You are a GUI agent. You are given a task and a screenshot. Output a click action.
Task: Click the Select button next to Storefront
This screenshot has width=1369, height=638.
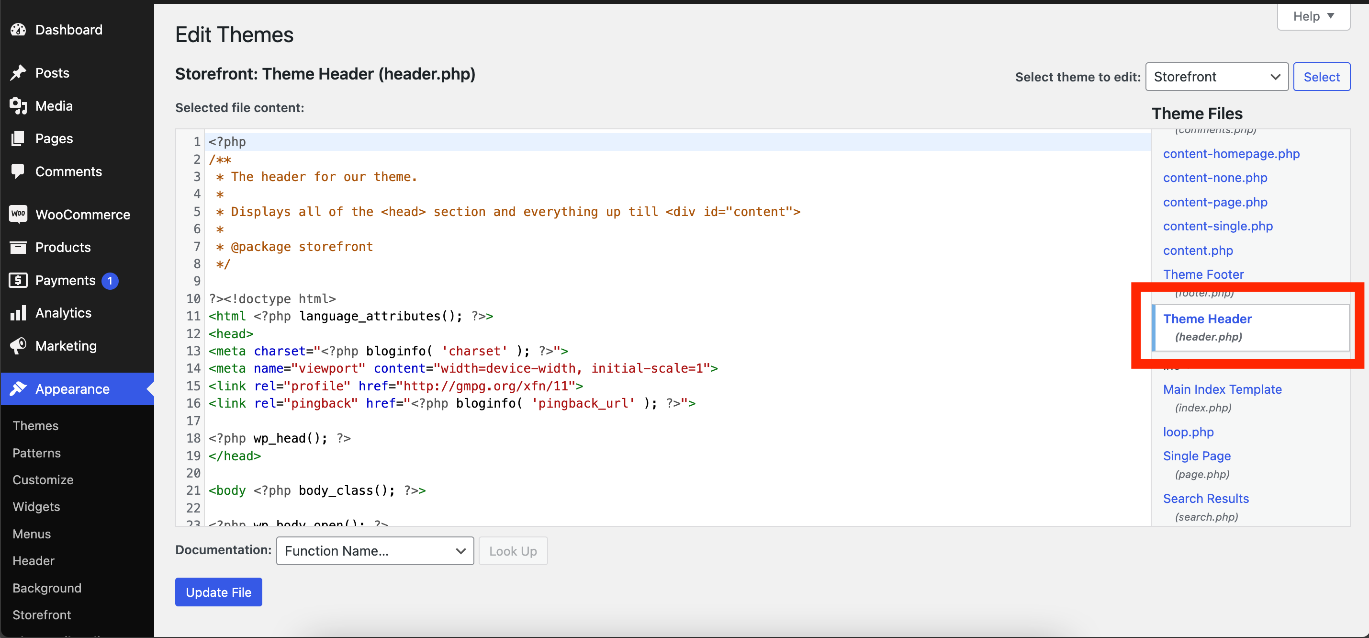(x=1322, y=77)
